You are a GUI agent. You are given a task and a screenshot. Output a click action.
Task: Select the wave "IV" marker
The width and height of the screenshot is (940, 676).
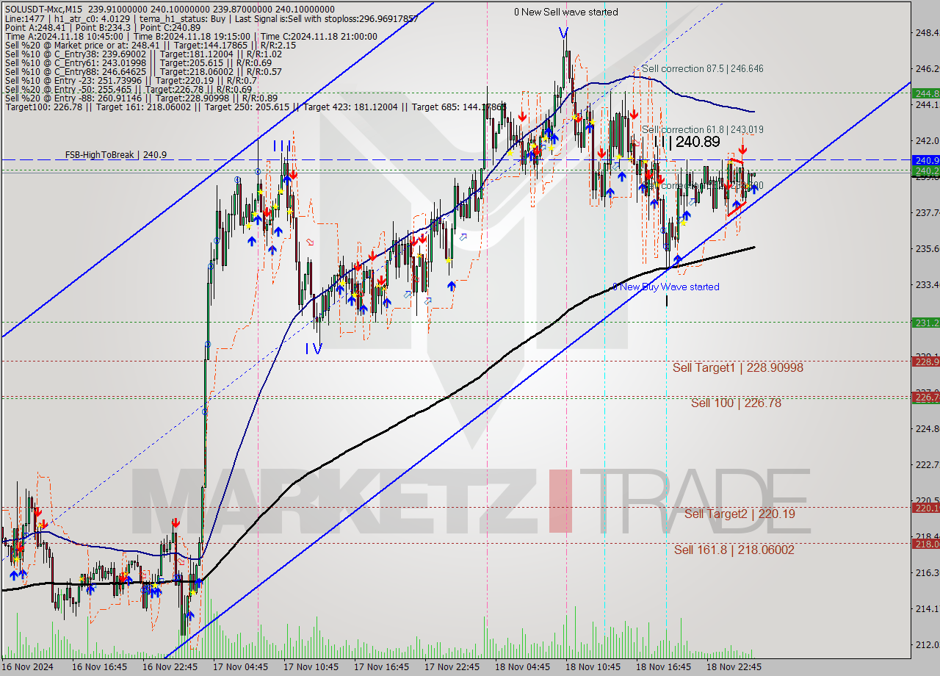click(x=314, y=349)
